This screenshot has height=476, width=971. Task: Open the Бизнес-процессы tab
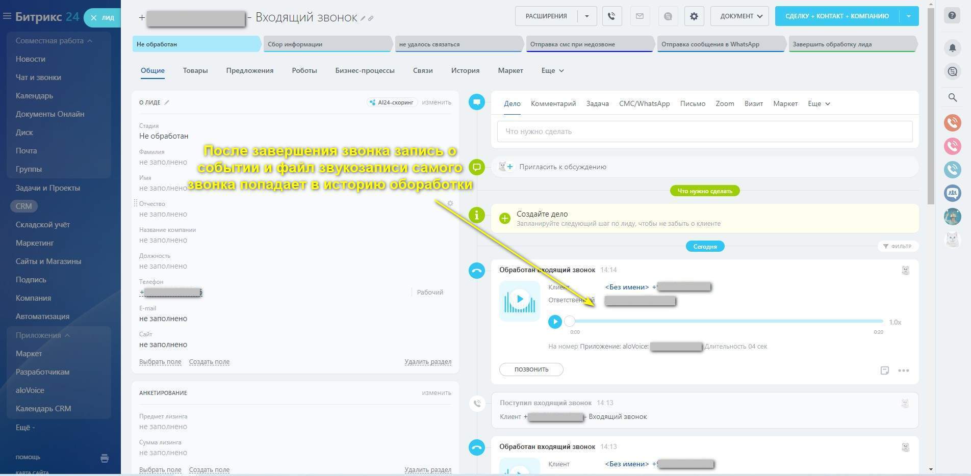pyautogui.click(x=365, y=71)
